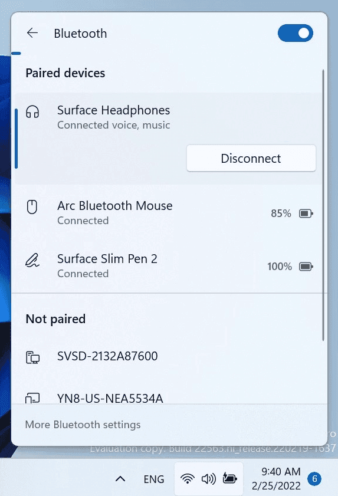This screenshot has width=338, height=496.
Task: Click the 100% battery indicator icon
Action: click(x=306, y=267)
